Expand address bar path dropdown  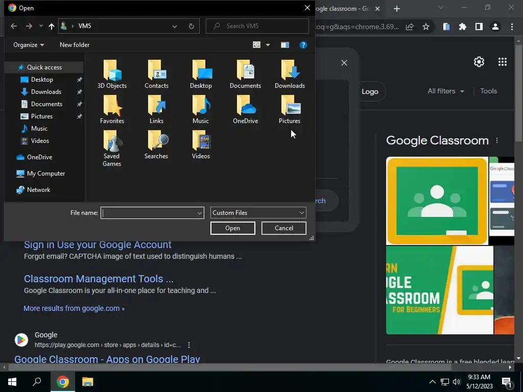pyautogui.click(x=175, y=27)
